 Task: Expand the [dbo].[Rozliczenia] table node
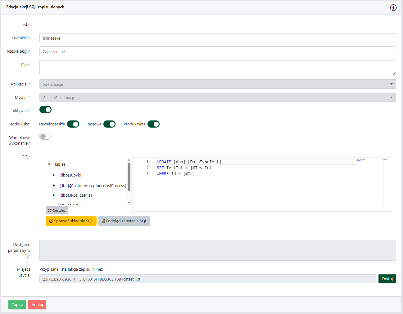(x=54, y=195)
